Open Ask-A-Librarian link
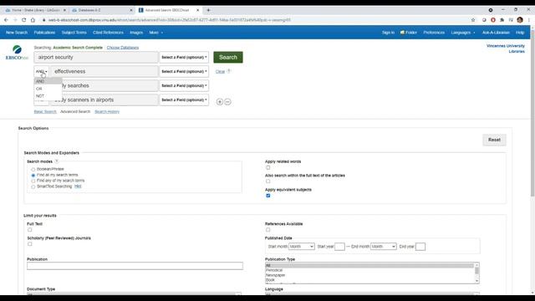535x301 pixels. (x=496, y=33)
